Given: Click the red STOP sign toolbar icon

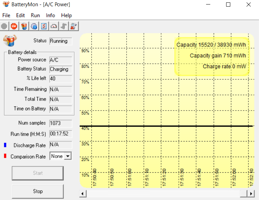Looking at the screenshot, I should (14, 26).
